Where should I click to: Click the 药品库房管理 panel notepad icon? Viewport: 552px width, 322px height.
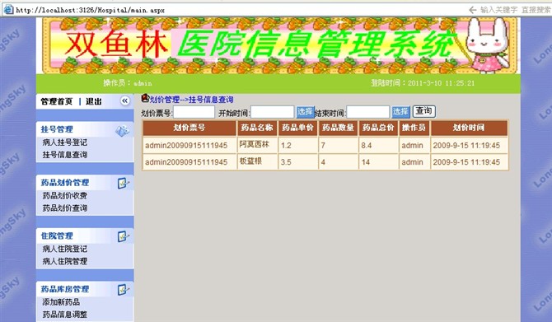(124, 290)
